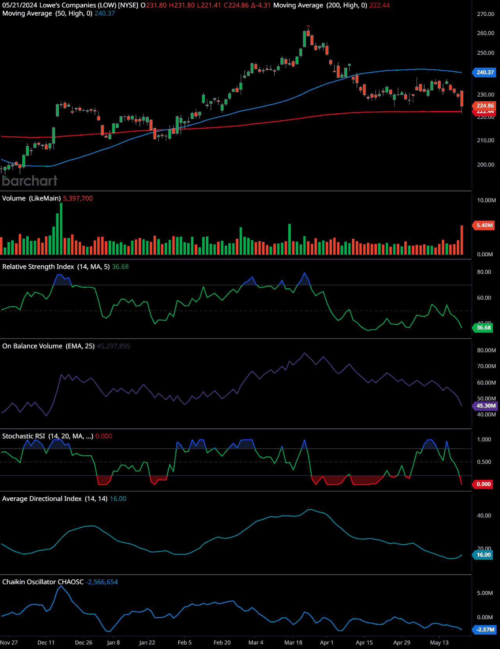Image resolution: width=500 pixels, height=649 pixels.
Task: Click the 0.00M label on the volume axis
Action: 485,254
